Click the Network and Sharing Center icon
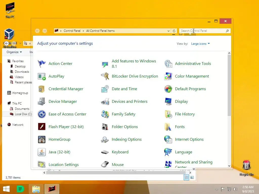The height and width of the screenshot is (194, 259). 168,164
